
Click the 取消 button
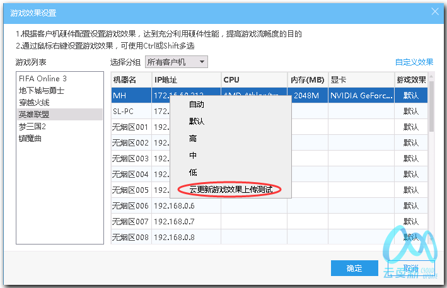tap(411, 268)
